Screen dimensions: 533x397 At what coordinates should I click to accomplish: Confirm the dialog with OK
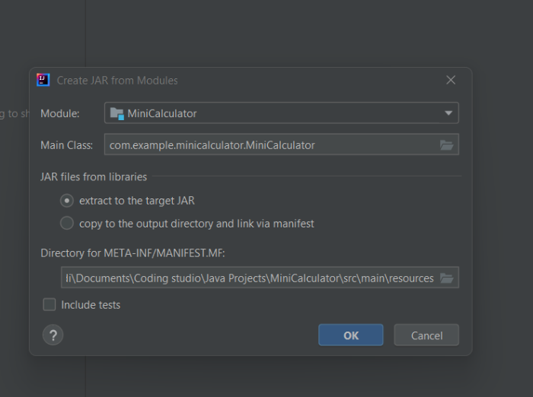(x=350, y=335)
